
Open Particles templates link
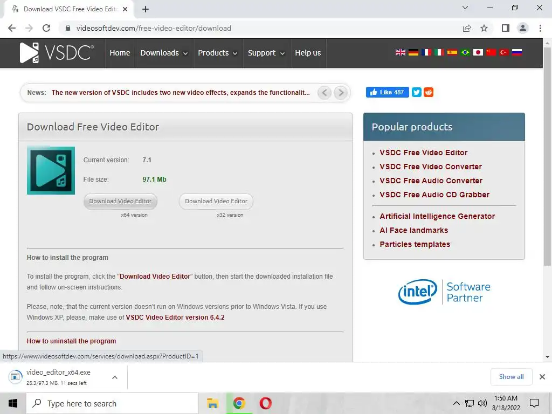[415, 244]
